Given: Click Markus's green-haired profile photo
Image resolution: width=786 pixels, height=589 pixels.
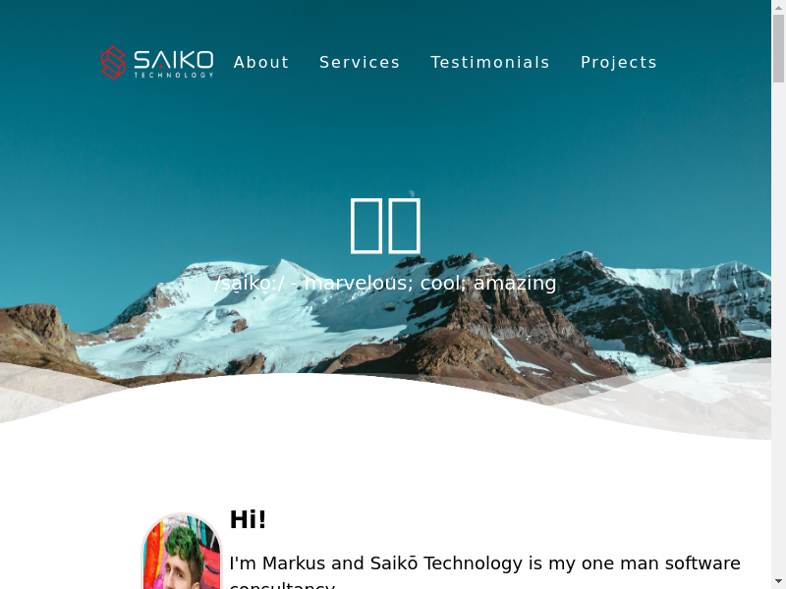Looking at the screenshot, I should [x=182, y=551].
